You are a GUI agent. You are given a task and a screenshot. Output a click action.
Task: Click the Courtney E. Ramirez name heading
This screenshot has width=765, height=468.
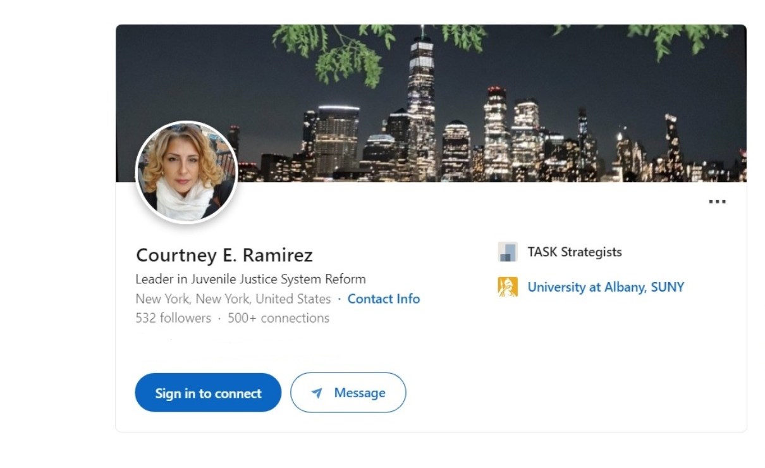pyautogui.click(x=224, y=256)
